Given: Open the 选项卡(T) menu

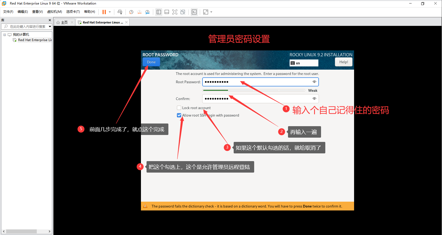Looking at the screenshot, I should click(x=73, y=12).
